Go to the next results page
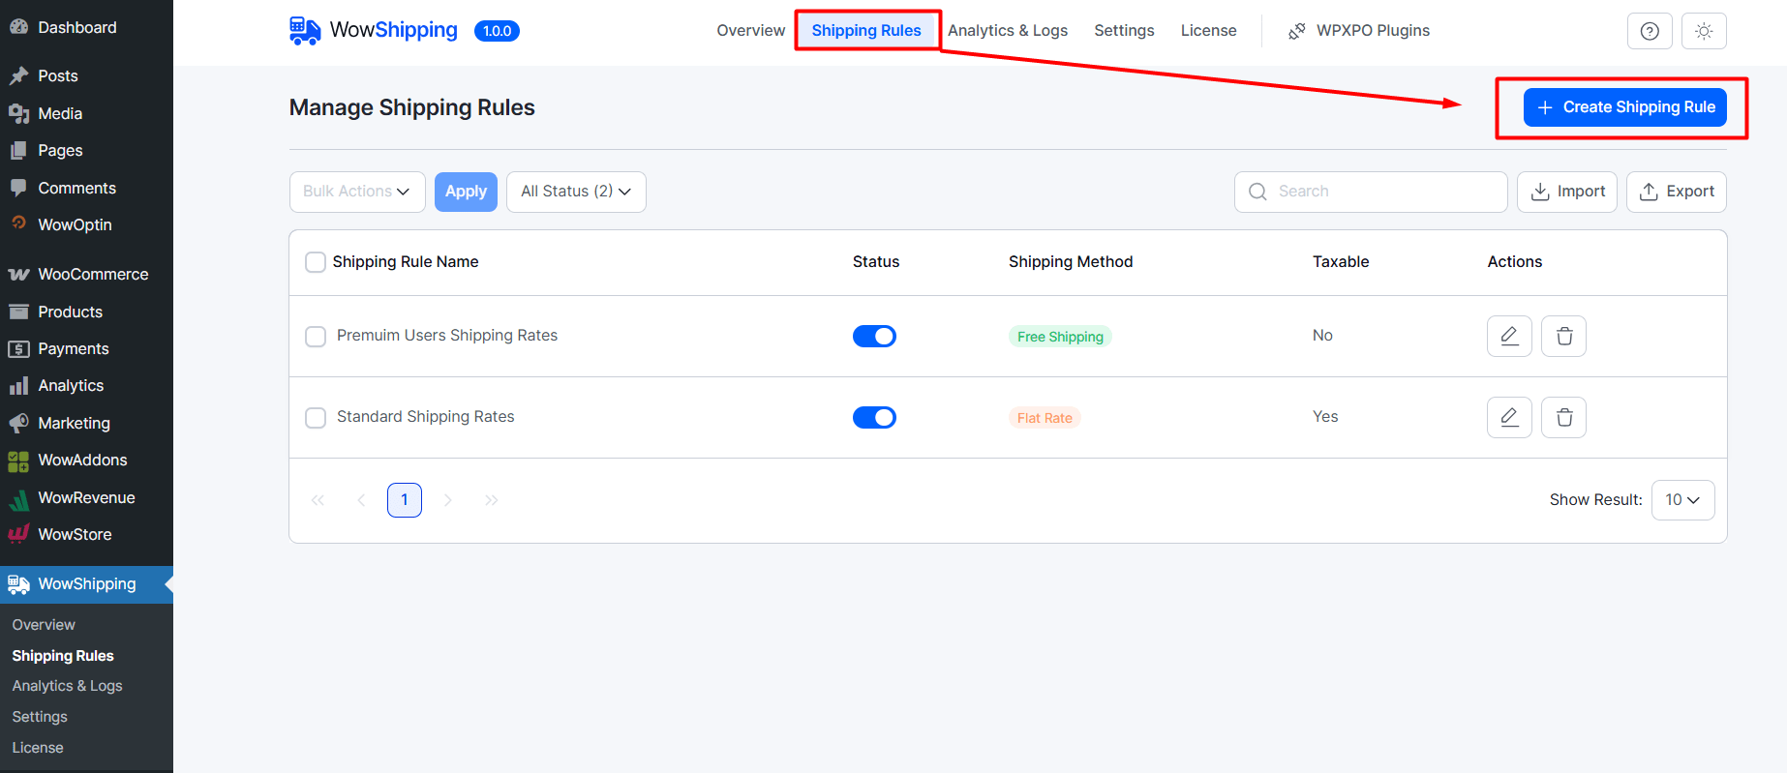The image size is (1787, 773). pos(448,500)
